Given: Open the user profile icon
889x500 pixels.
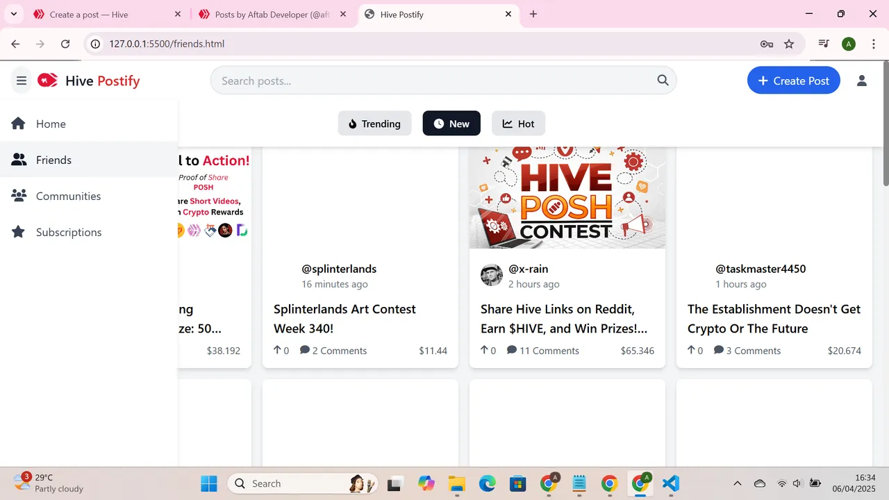Looking at the screenshot, I should pyautogui.click(x=862, y=81).
